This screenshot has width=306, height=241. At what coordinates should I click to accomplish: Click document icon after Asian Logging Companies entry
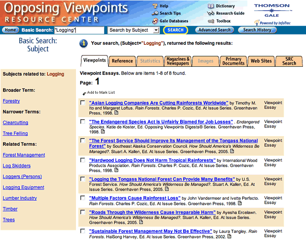tap(116, 113)
